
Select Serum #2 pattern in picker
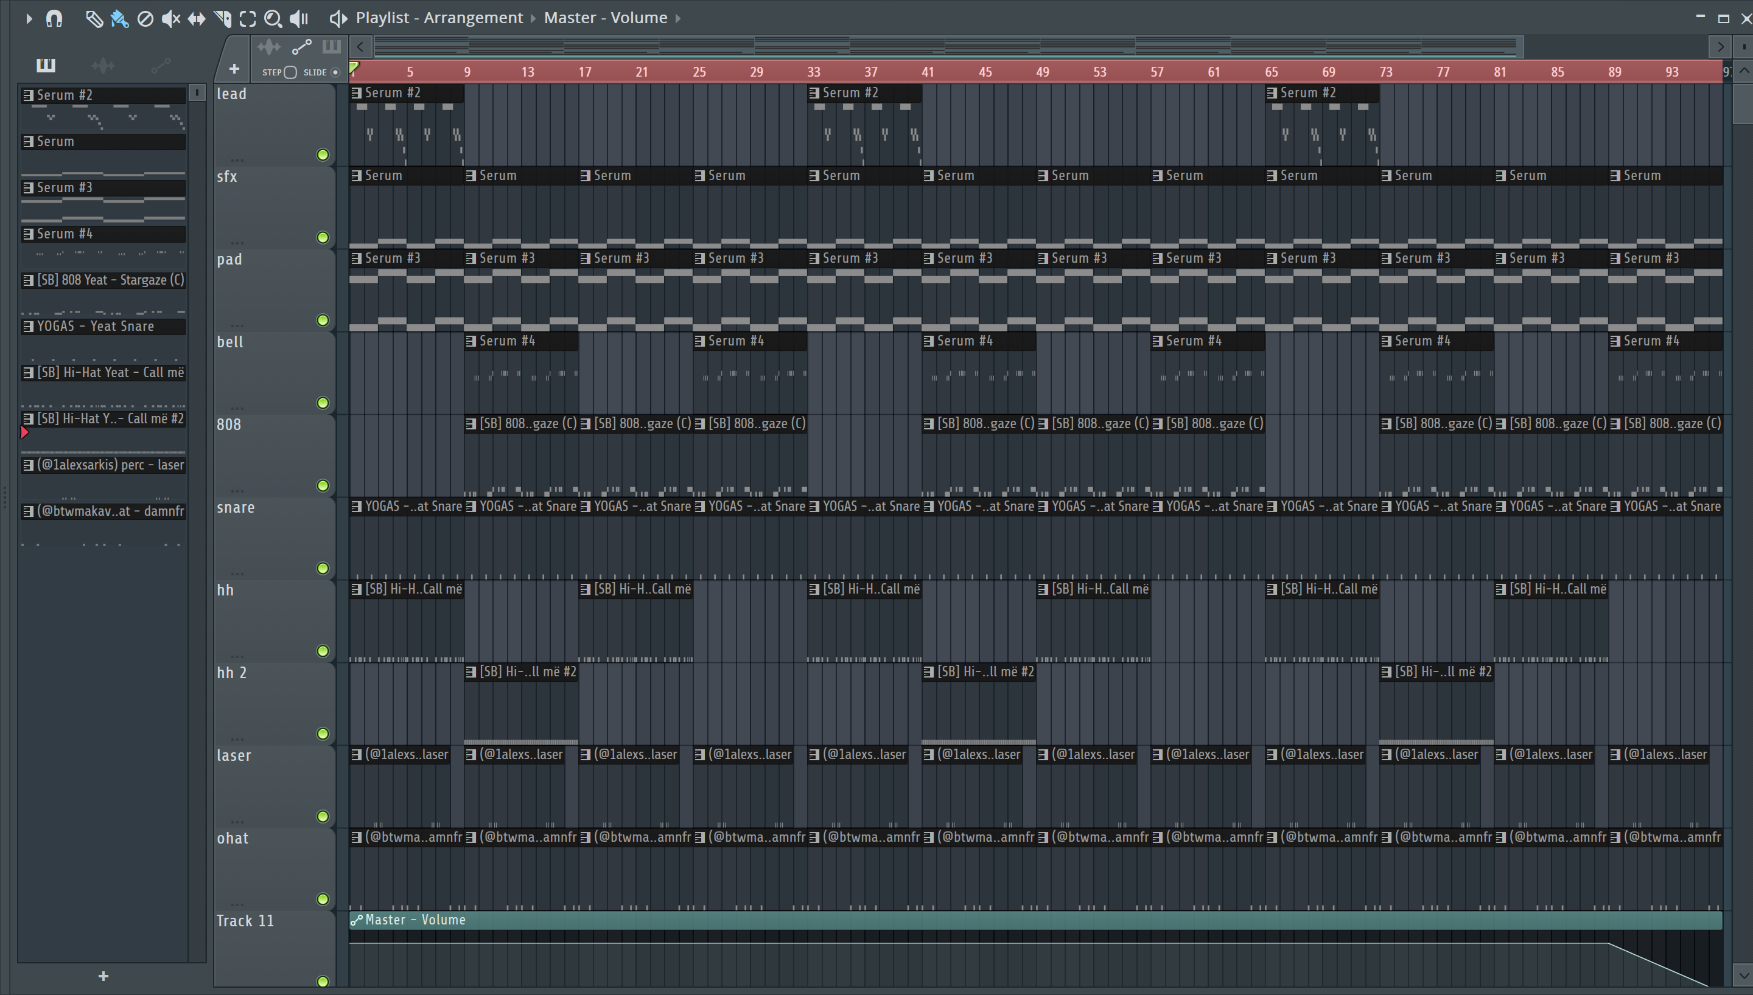coord(103,95)
